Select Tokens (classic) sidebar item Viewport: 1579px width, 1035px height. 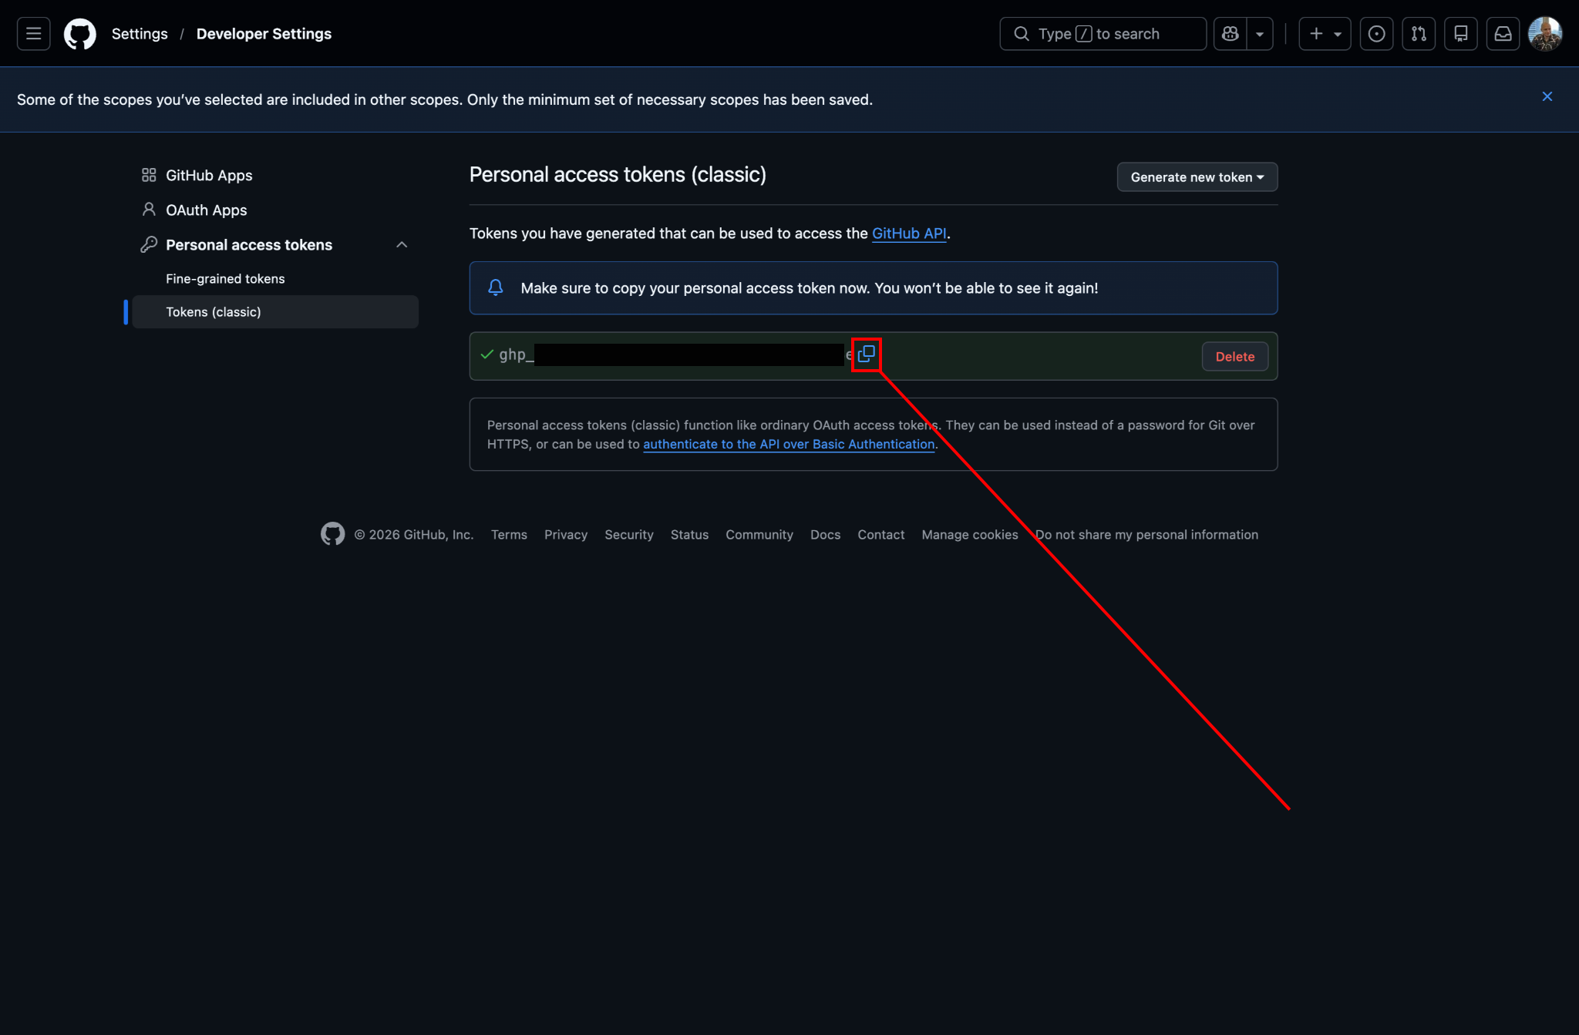pyautogui.click(x=275, y=312)
